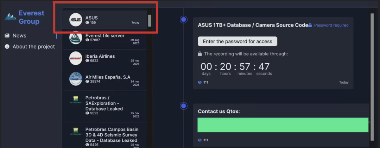Open Petrobras / SAExploration - Database Leaked entry
Image resolution: width=380 pixels, height=148 pixels.
coord(104,104)
